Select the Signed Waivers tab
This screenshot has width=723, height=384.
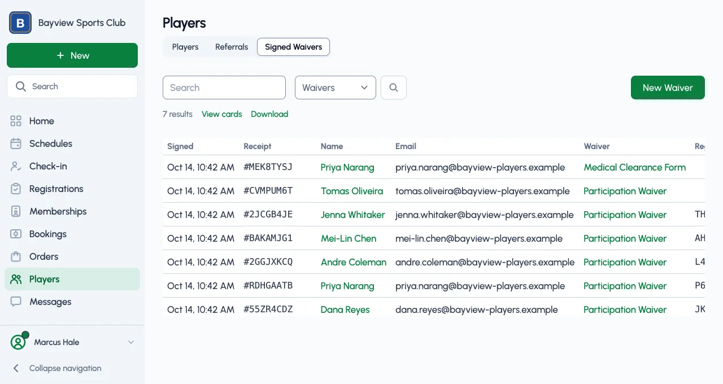pos(294,47)
